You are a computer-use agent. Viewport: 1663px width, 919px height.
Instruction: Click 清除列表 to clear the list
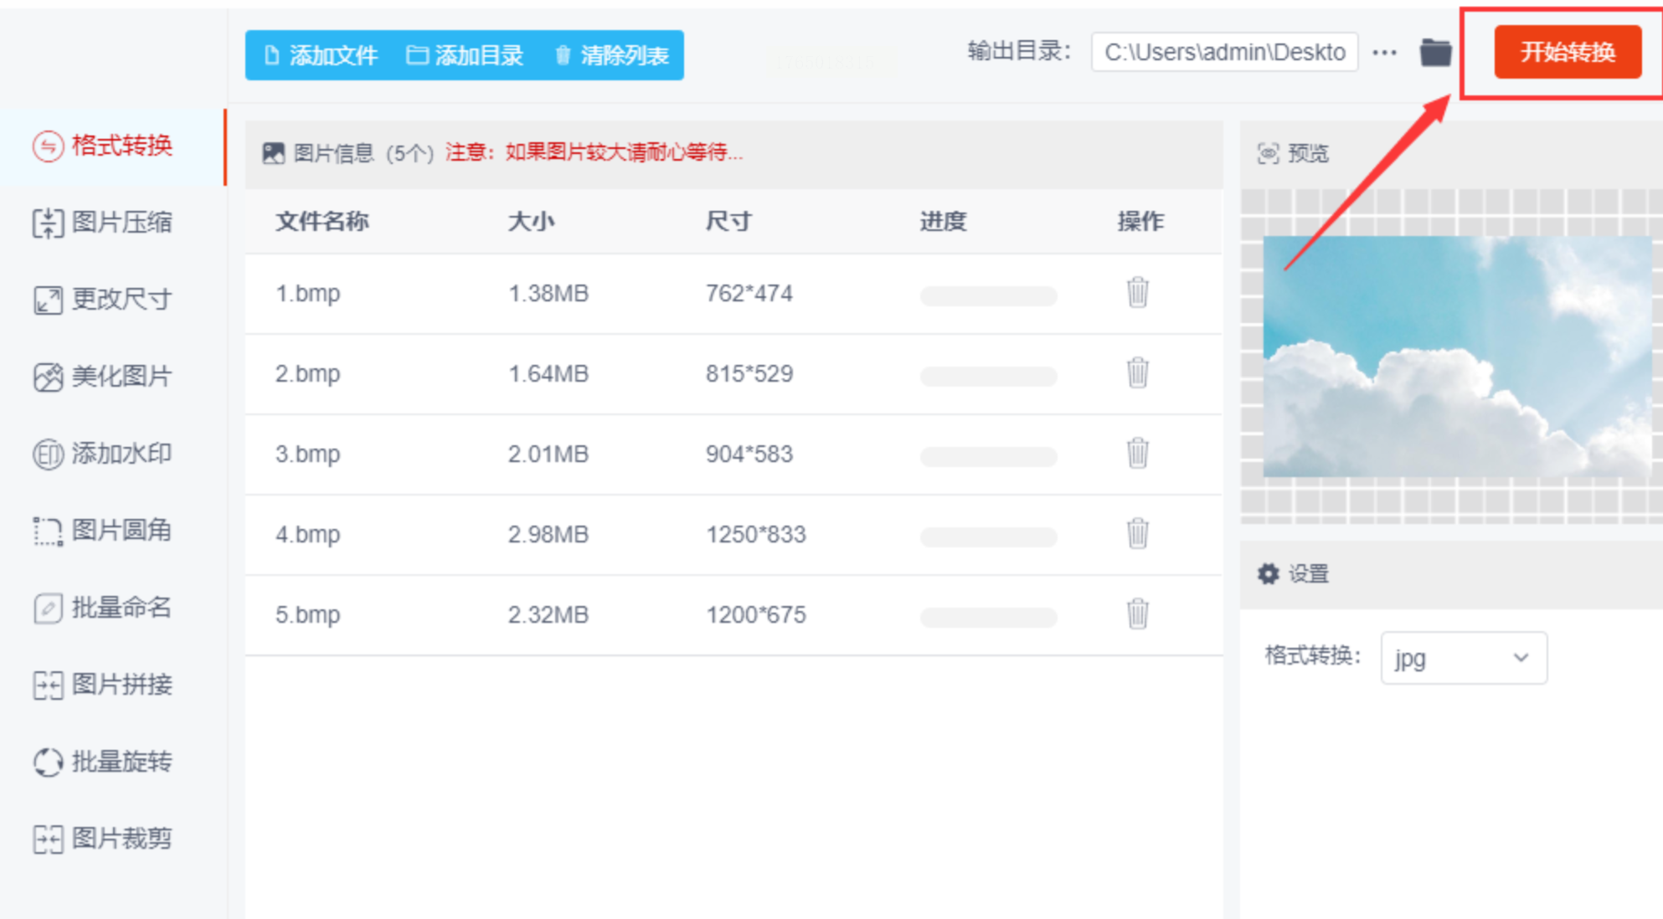[612, 55]
